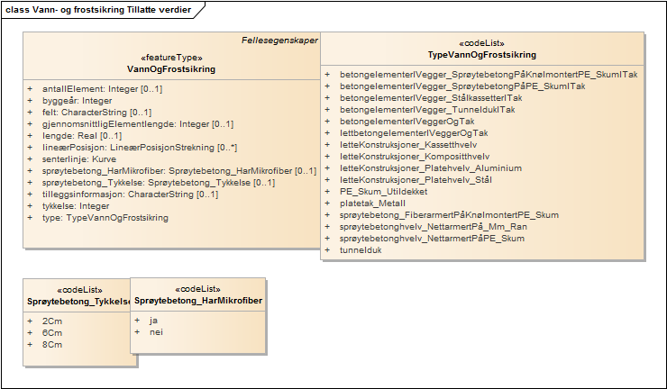Click the plus marker next to platetak_Metall
This screenshot has width=667, height=389.
(x=327, y=203)
